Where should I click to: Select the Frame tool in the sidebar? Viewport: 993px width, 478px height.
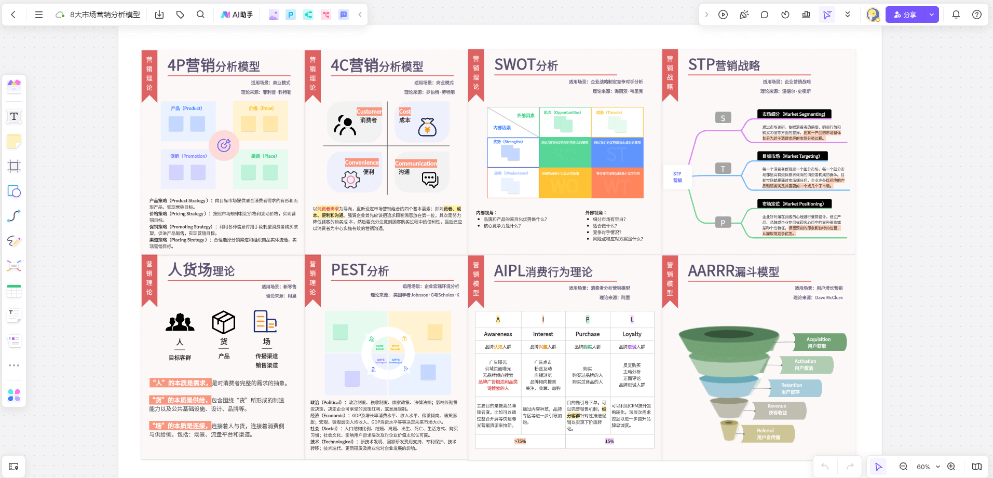[x=13, y=166]
